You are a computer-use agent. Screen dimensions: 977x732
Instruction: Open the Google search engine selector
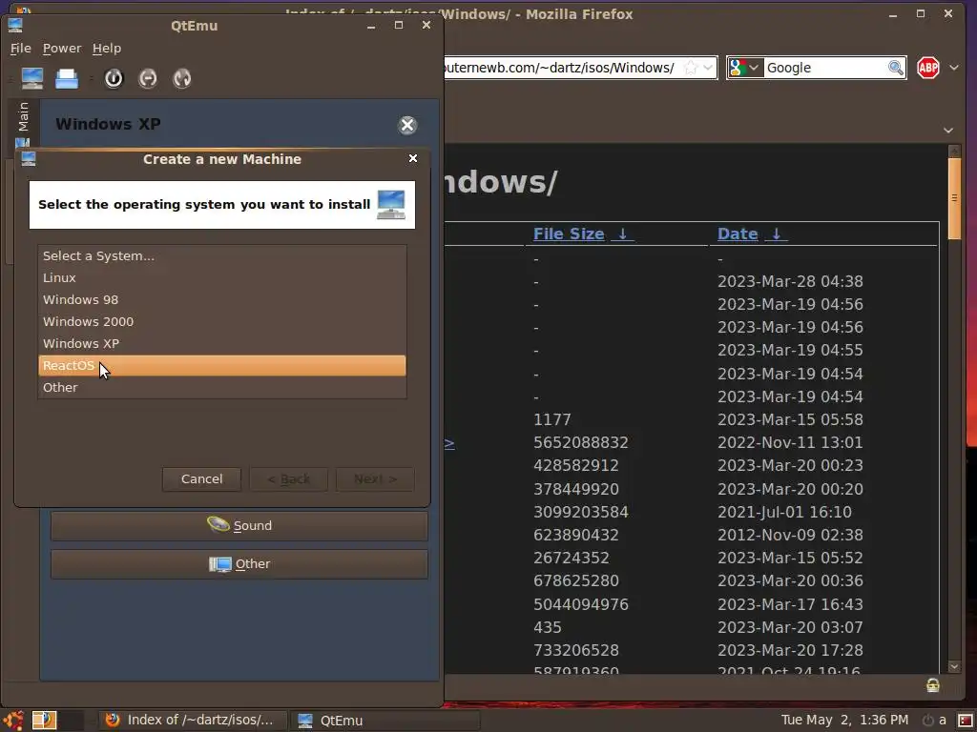[744, 68]
